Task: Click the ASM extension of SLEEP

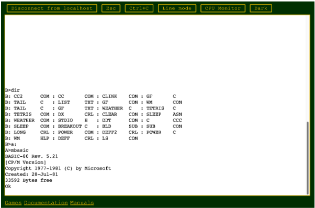Action: [x=177, y=114]
